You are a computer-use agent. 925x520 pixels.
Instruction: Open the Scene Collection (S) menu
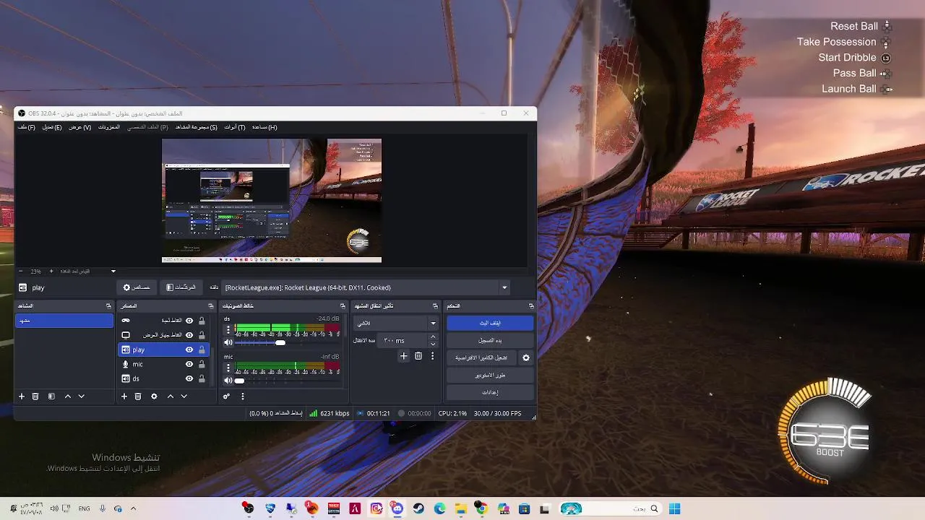[197, 127]
